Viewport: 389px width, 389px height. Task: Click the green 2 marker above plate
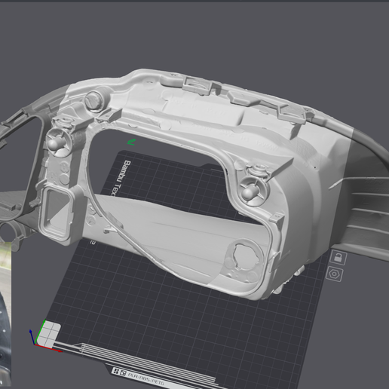point(131,142)
